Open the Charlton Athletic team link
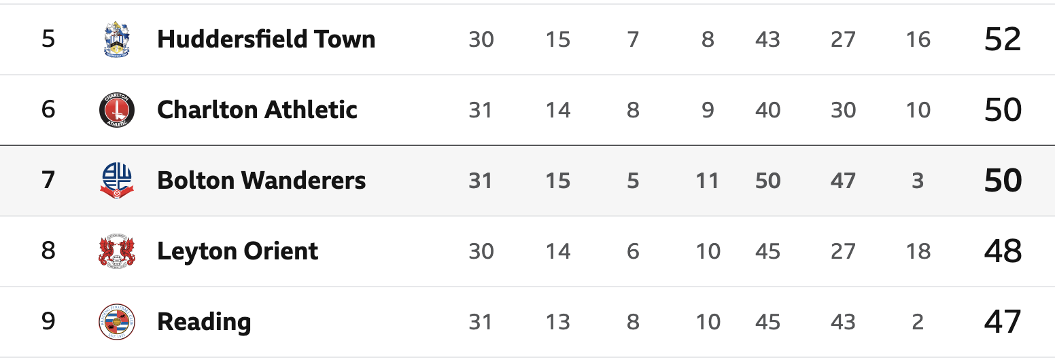 [x=257, y=110]
